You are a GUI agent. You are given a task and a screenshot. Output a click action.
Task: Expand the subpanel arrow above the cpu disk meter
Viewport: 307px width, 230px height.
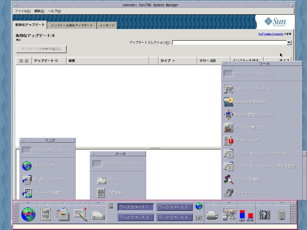pos(247,203)
